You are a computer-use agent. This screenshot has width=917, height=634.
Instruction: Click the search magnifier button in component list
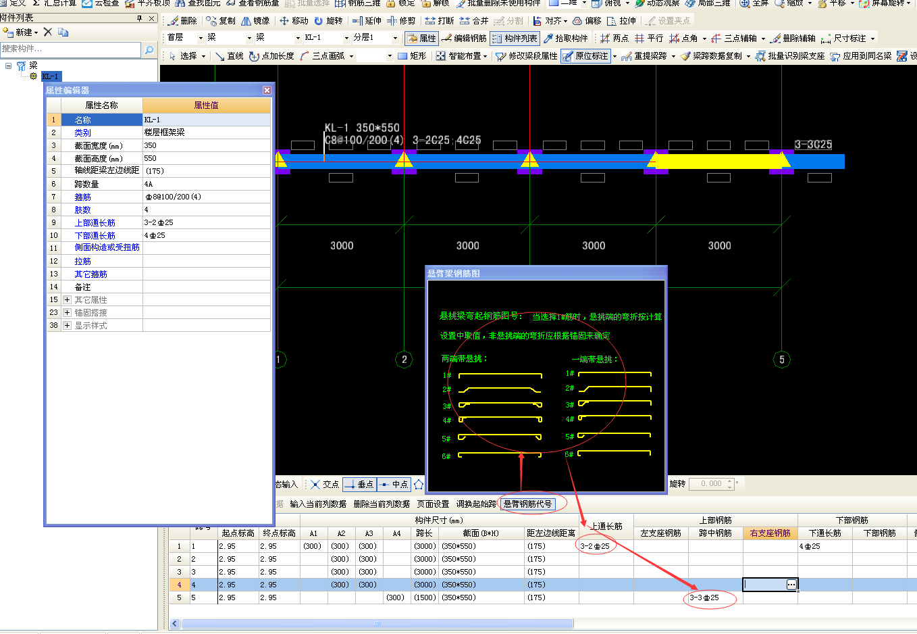[x=149, y=49]
